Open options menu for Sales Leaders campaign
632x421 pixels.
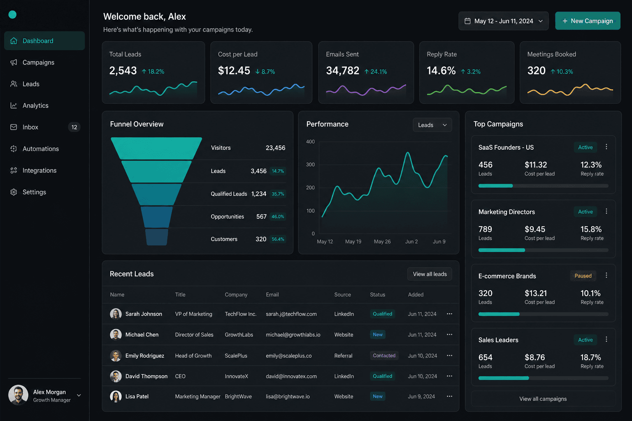coord(606,340)
